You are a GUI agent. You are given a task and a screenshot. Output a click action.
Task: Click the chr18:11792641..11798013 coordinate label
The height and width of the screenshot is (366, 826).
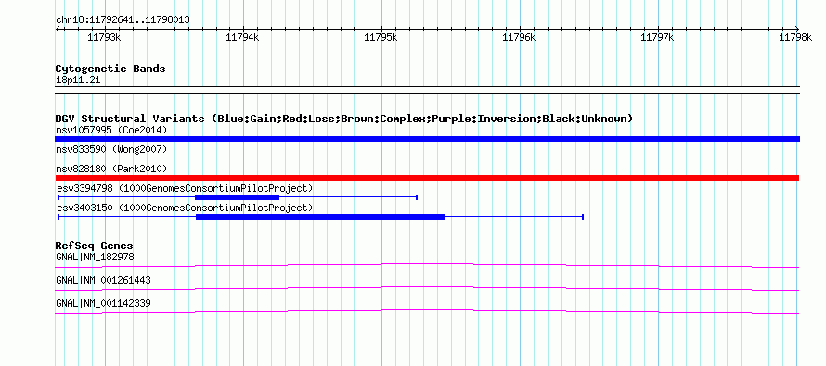123,20
